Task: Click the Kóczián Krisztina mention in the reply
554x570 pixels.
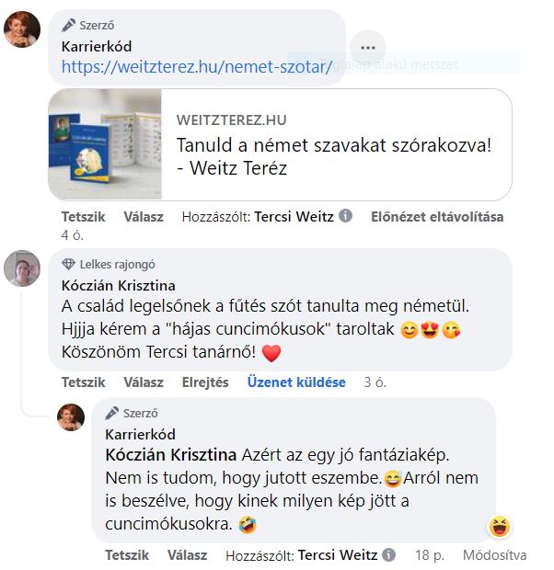Action: pos(171,455)
